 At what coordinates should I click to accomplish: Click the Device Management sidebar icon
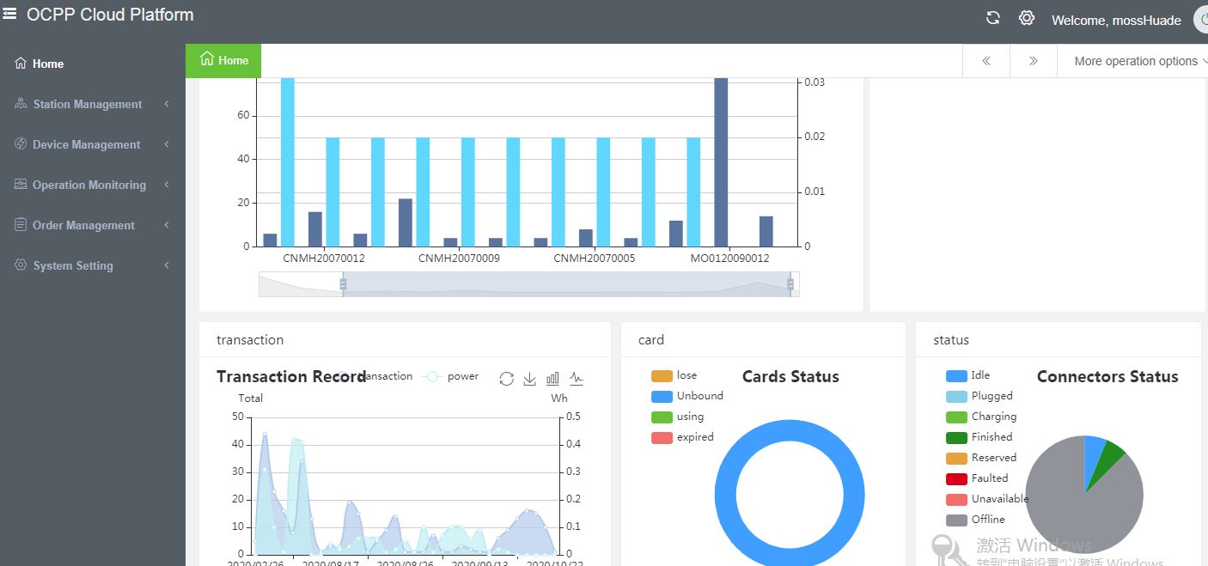tap(21, 144)
